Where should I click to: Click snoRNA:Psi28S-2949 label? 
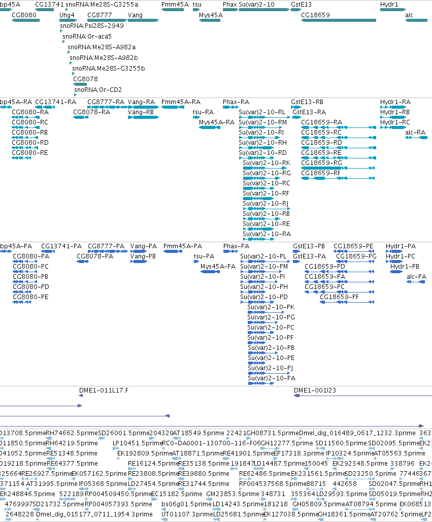92,25
